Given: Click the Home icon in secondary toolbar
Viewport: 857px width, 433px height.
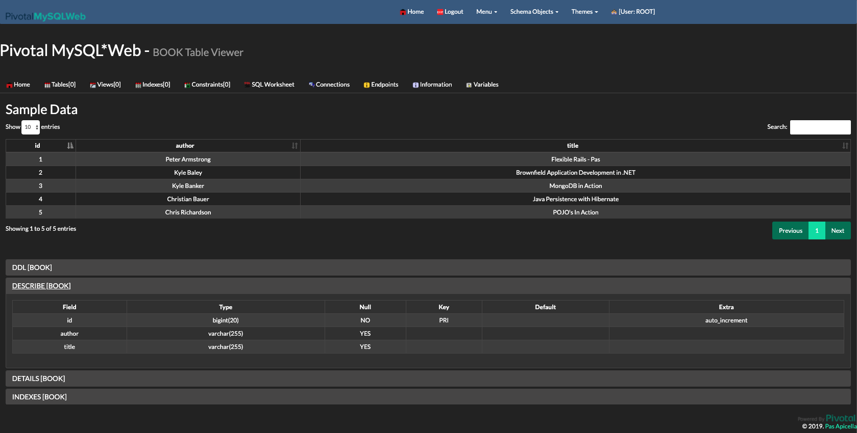Looking at the screenshot, I should click(9, 85).
